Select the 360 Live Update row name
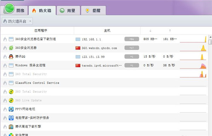Viewport: 212px width, 136px height. (x=28, y=100)
